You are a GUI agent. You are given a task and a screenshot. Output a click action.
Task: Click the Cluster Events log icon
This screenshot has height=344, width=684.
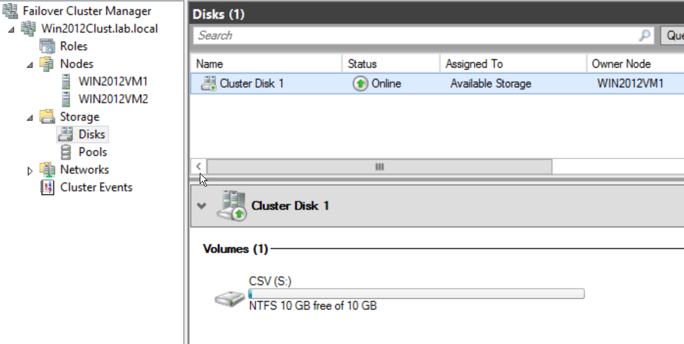[x=47, y=187]
